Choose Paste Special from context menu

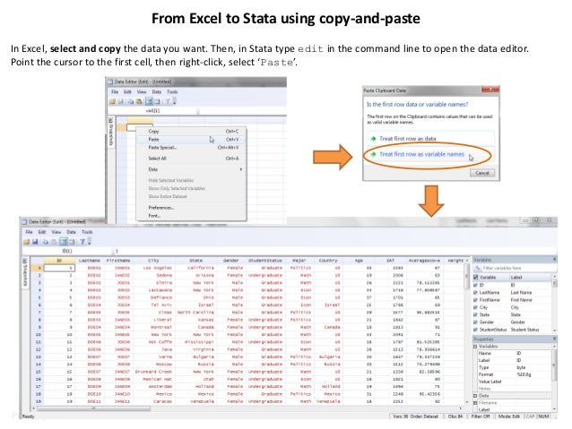[x=191, y=148]
